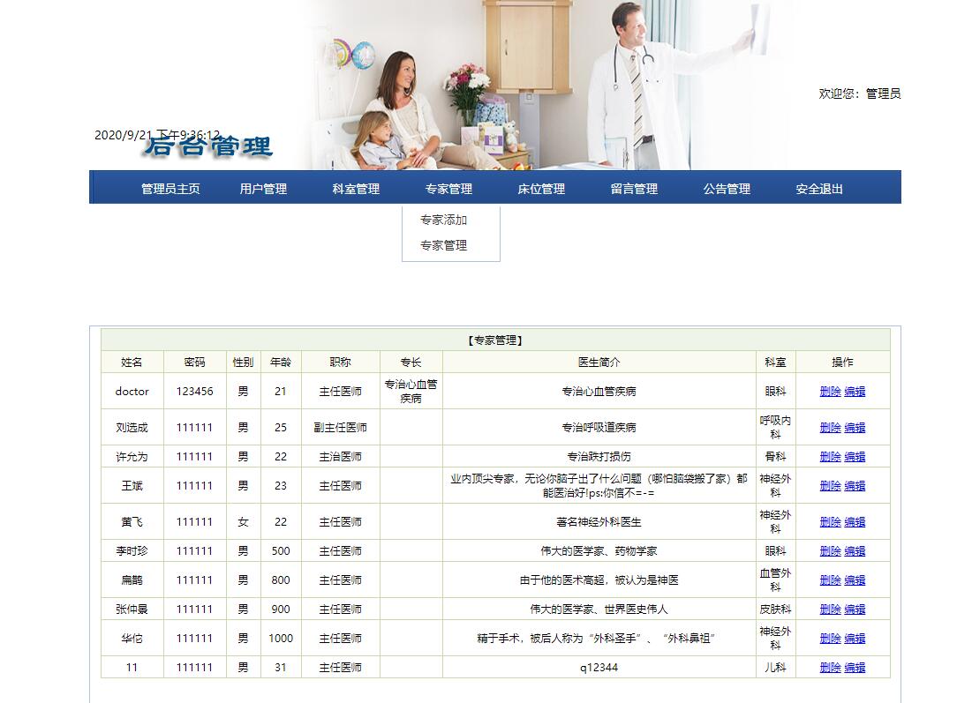
Task: Click 安全退出 to log out
Action: [x=818, y=187]
